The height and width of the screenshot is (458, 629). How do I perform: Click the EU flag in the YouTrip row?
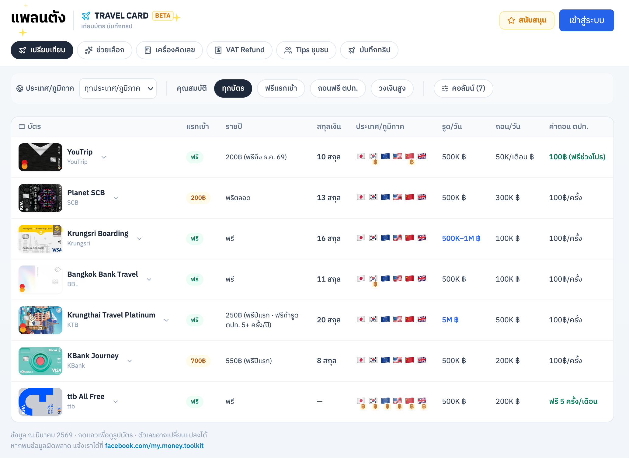pyautogui.click(x=385, y=156)
